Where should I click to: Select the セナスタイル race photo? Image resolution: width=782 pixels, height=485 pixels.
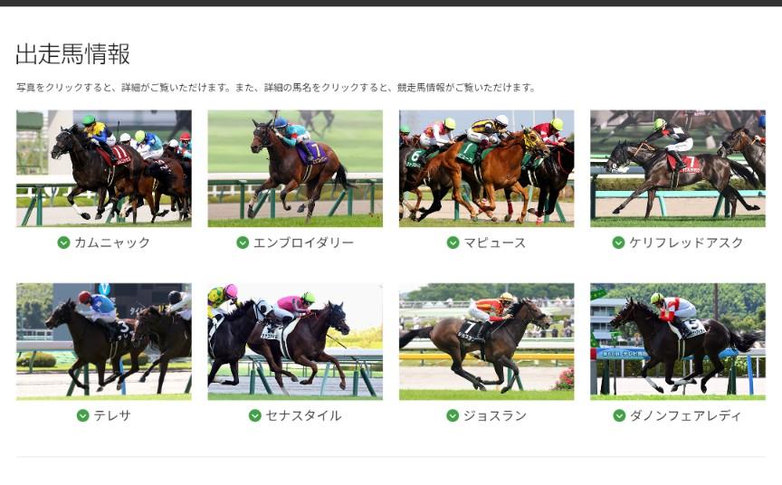[295, 341]
